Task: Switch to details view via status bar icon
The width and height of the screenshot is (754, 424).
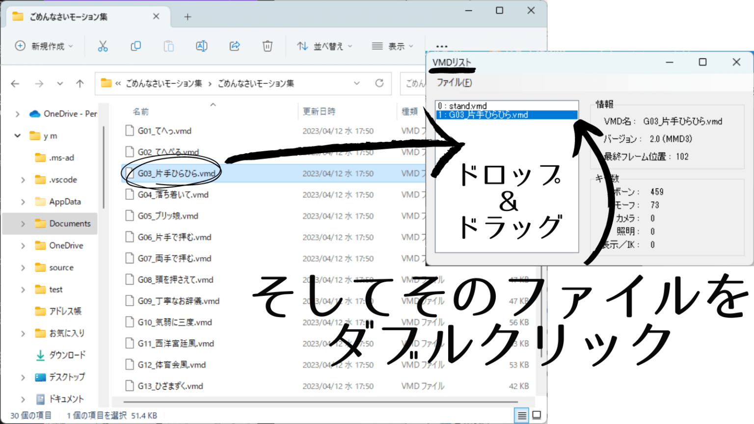Action: [520, 415]
